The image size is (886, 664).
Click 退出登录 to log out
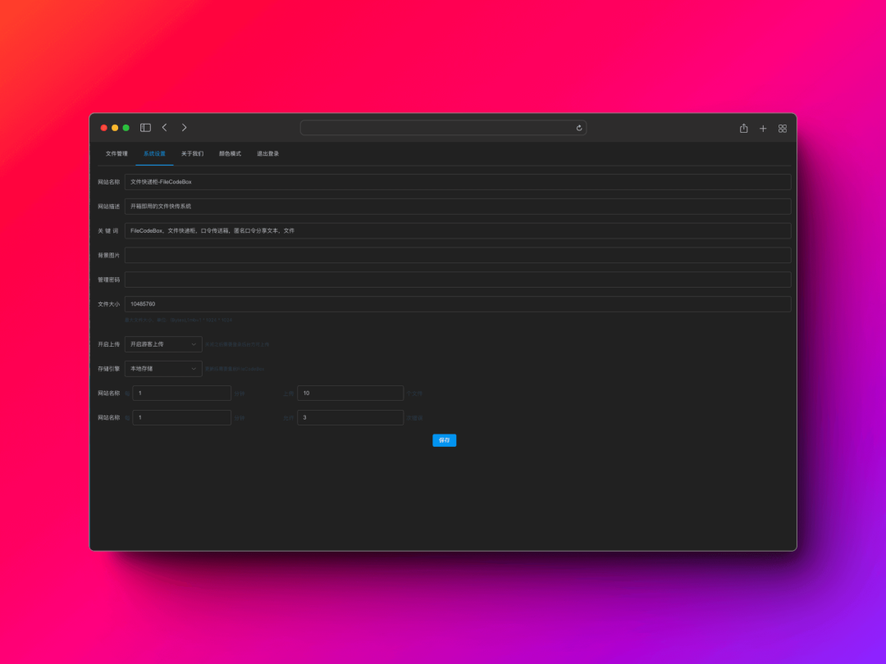click(267, 153)
